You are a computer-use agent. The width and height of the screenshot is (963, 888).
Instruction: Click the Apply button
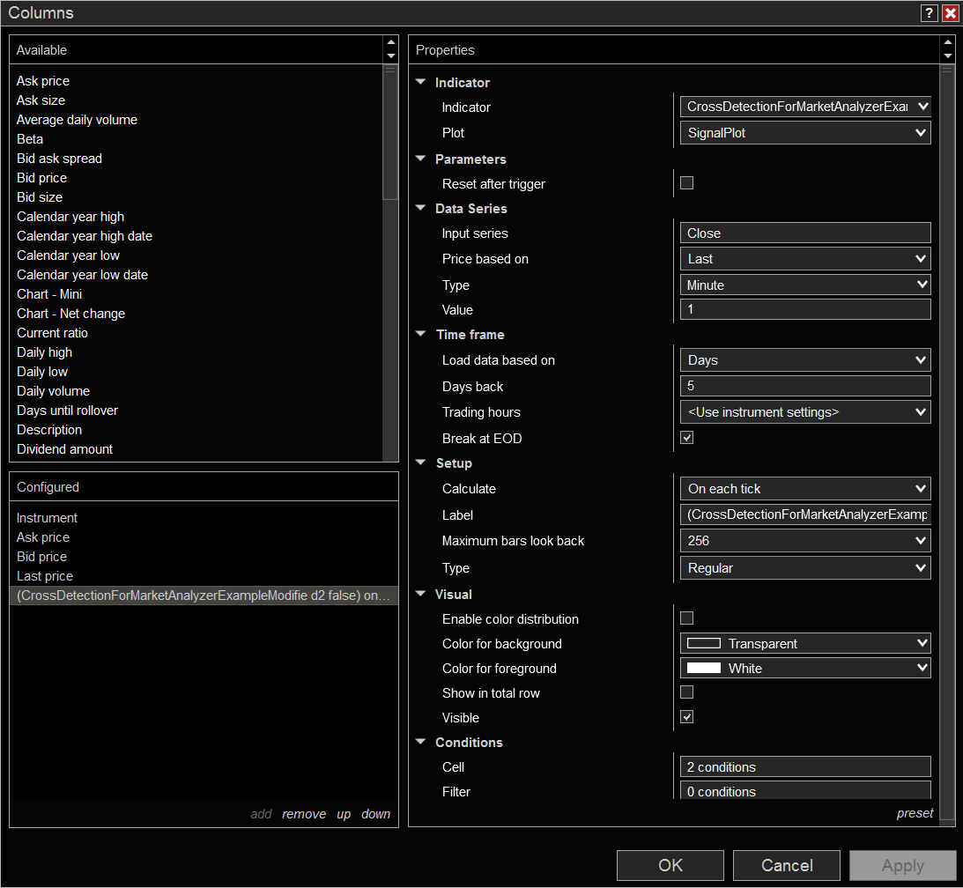(x=903, y=865)
